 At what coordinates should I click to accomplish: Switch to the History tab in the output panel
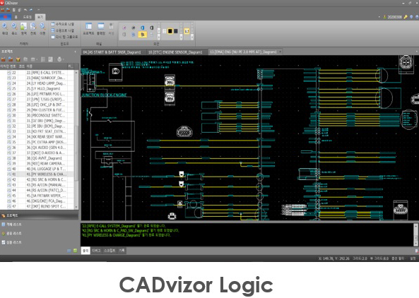point(122,251)
